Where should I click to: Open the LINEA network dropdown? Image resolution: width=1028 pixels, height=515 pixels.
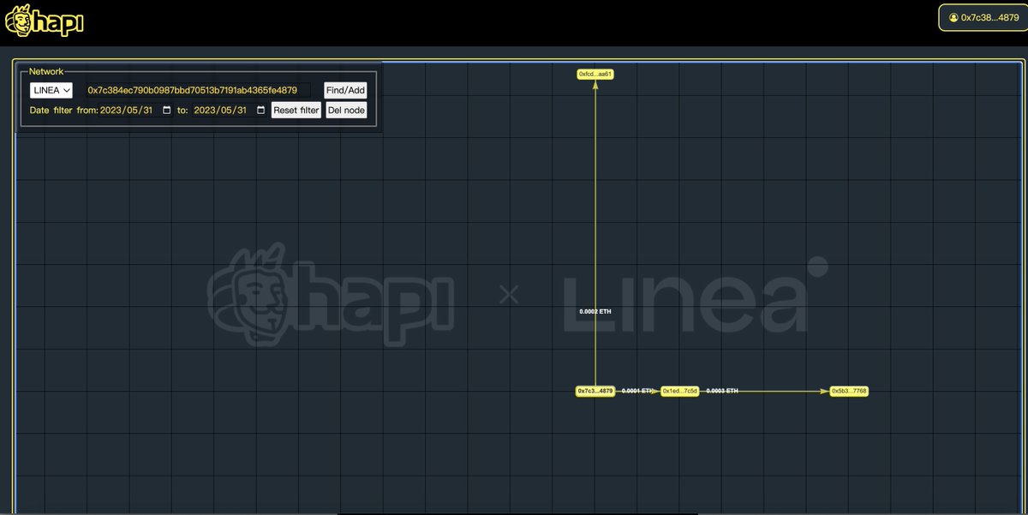[51, 90]
